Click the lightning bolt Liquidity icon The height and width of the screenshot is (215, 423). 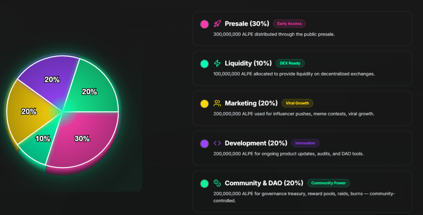(x=217, y=64)
